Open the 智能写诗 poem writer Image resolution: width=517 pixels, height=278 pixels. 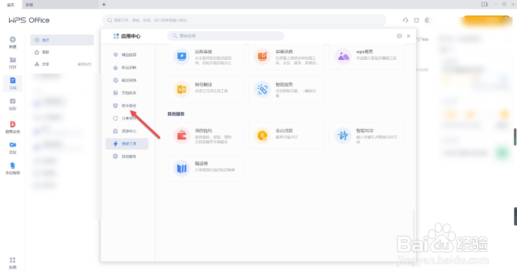tap(366, 135)
